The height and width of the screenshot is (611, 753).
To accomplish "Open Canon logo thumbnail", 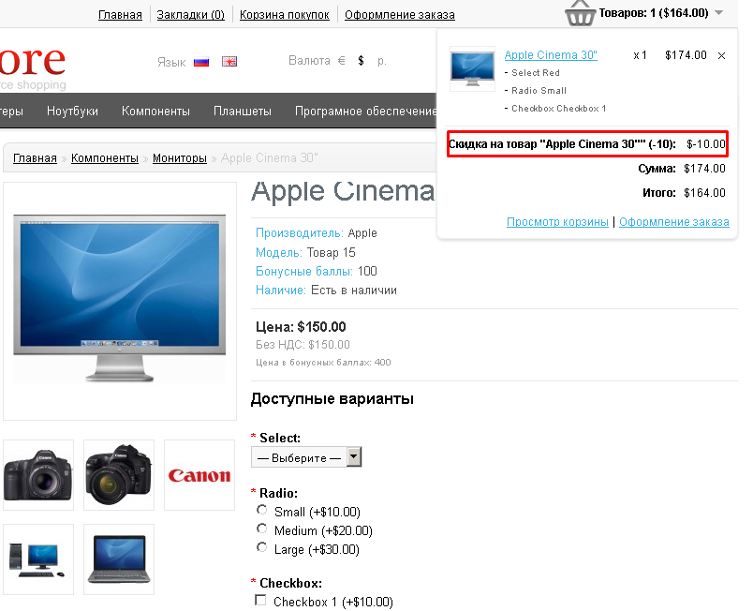I will pyautogui.click(x=199, y=474).
